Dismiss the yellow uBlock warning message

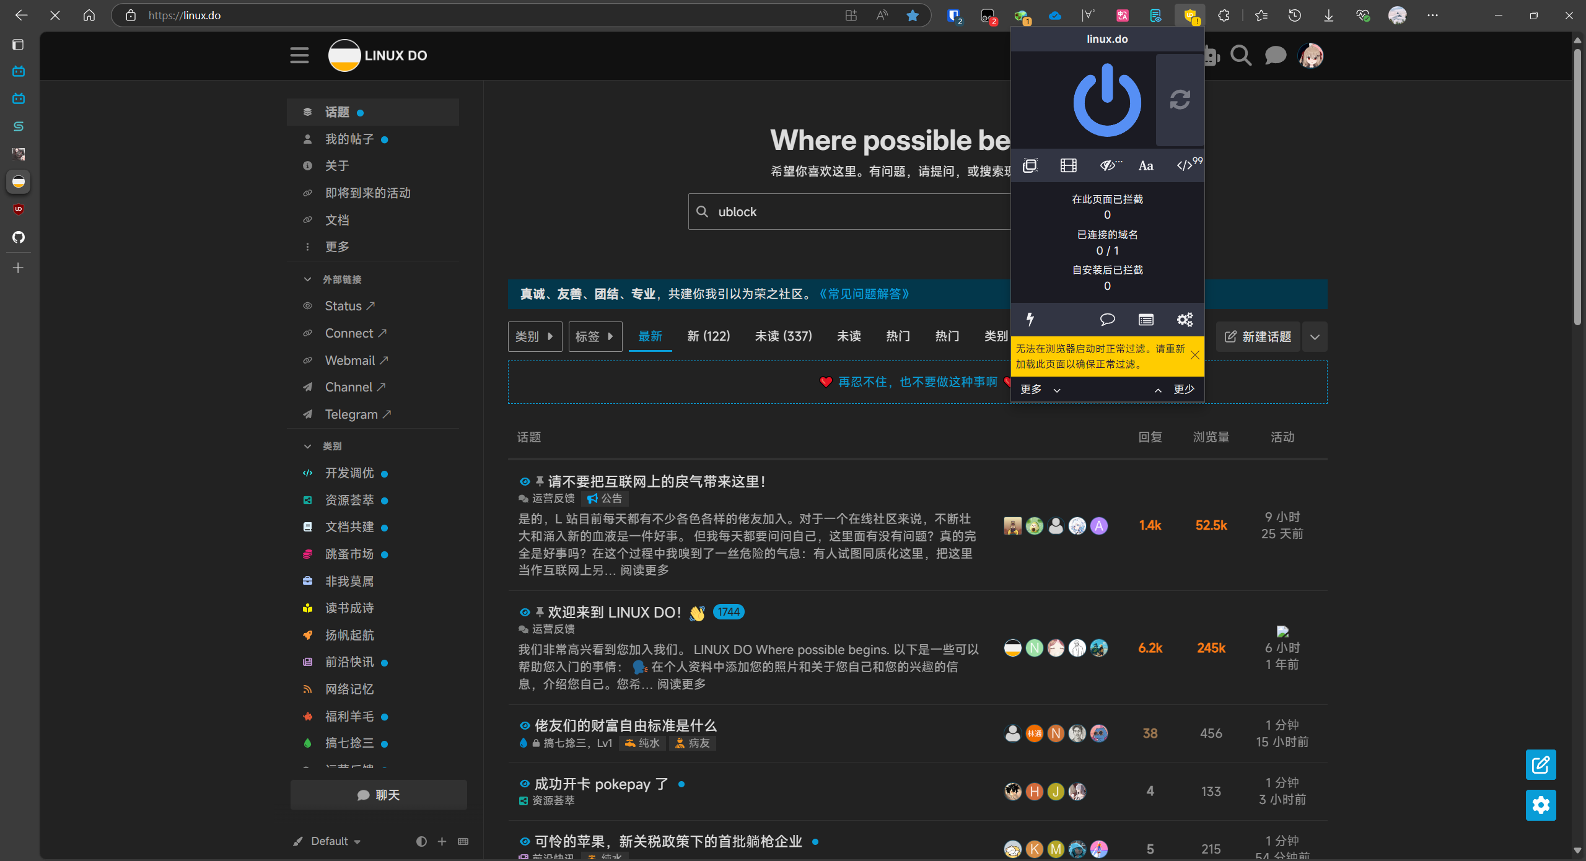click(1195, 355)
